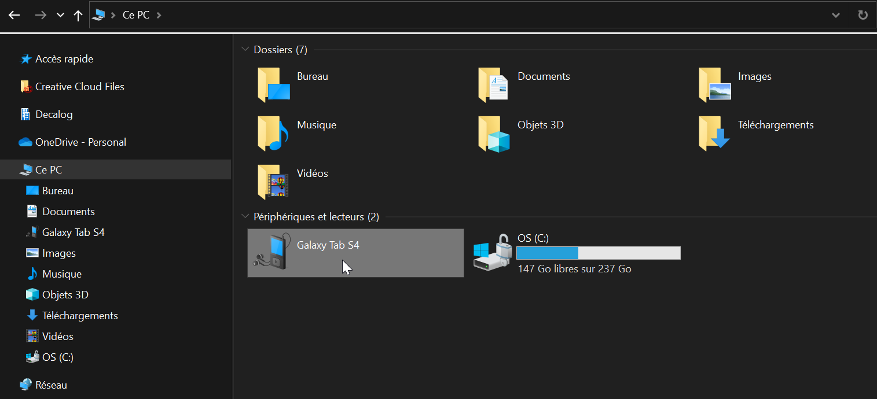The height and width of the screenshot is (399, 877).
Task: Expand the address bar history dropdown
Action: click(835, 16)
